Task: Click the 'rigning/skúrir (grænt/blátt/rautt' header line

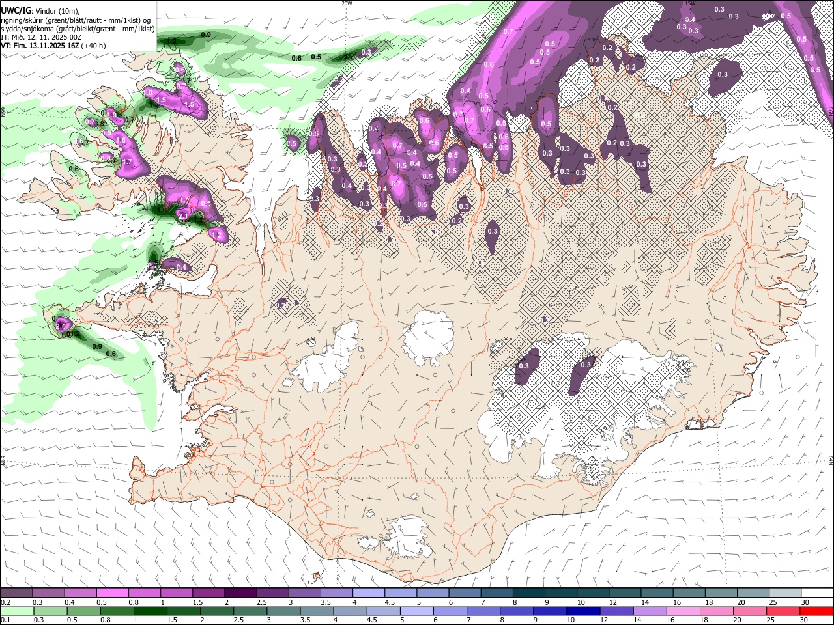Action: click(76, 20)
